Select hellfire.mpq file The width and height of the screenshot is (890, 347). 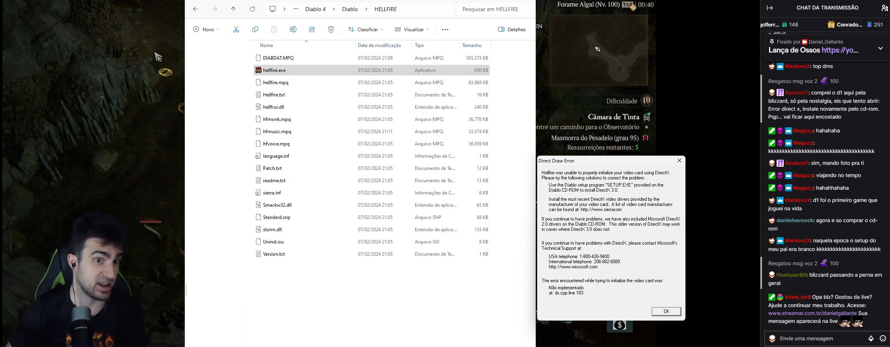pyautogui.click(x=372, y=82)
